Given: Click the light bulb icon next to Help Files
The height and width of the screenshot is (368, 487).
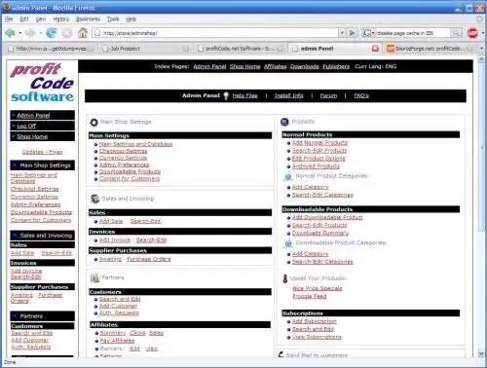Looking at the screenshot, I should 226,95.
